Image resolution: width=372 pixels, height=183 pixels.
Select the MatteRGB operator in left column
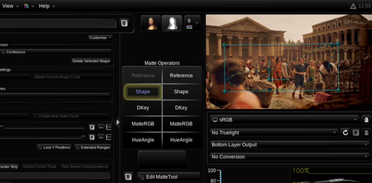pyautogui.click(x=143, y=124)
